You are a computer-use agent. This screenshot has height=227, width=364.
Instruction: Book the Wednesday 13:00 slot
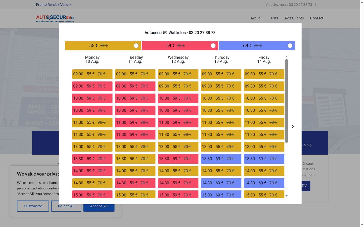point(178,147)
